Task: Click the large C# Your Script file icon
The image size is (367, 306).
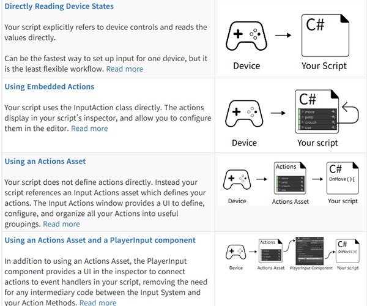Action: point(325,35)
